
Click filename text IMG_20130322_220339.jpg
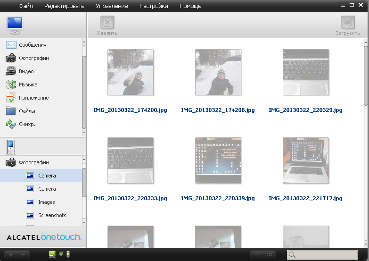pos(218,198)
